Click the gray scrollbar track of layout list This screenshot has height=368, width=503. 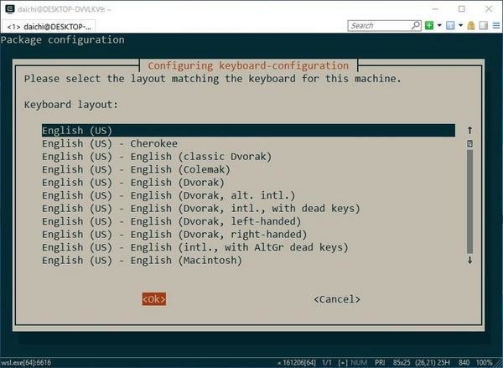click(470, 201)
